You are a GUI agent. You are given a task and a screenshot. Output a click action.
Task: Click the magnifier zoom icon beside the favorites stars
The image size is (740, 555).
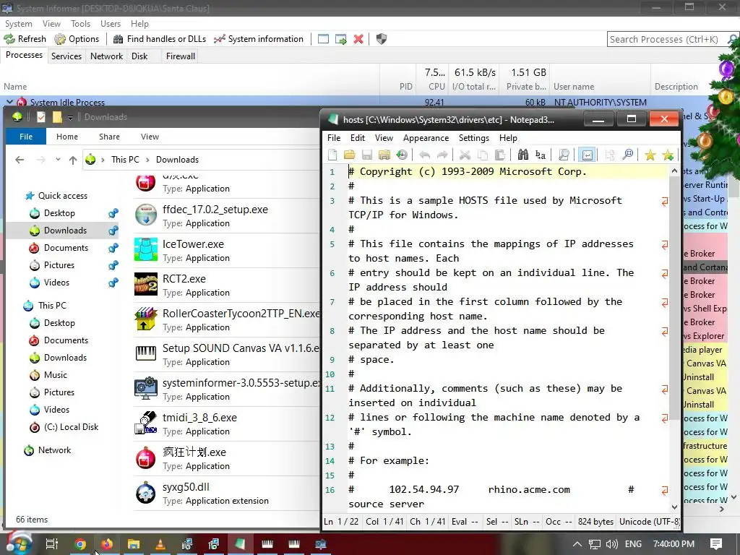coord(628,155)
